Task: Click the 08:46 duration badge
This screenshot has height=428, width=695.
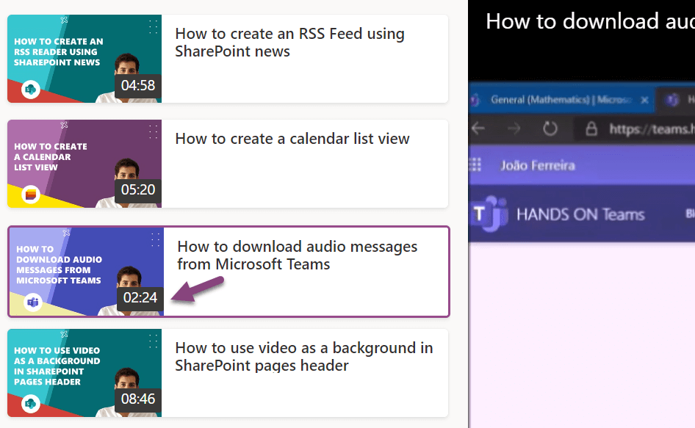Action: (x=139, y=402)
